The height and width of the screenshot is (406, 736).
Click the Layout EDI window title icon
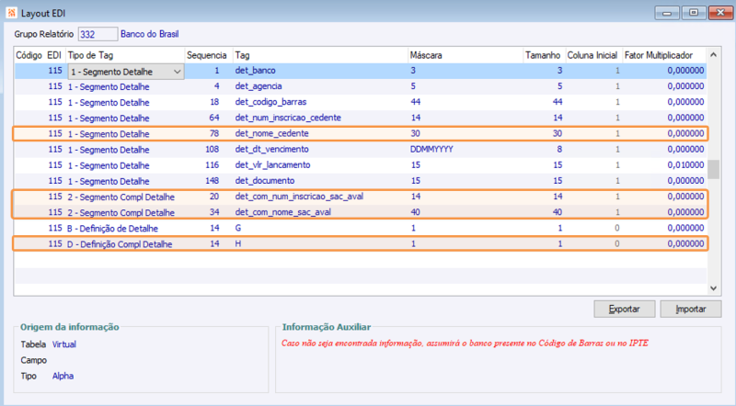(12, 13)
